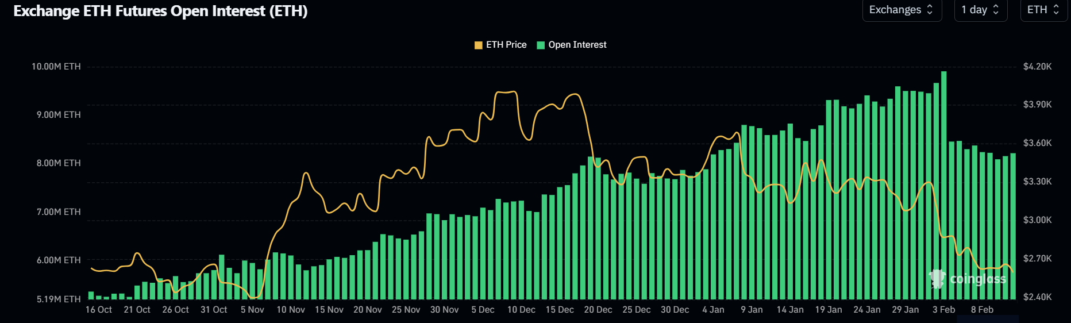Click the 19 Jan date label
The height and width of the screenshot is (323, 1071).
pos(829,310)
